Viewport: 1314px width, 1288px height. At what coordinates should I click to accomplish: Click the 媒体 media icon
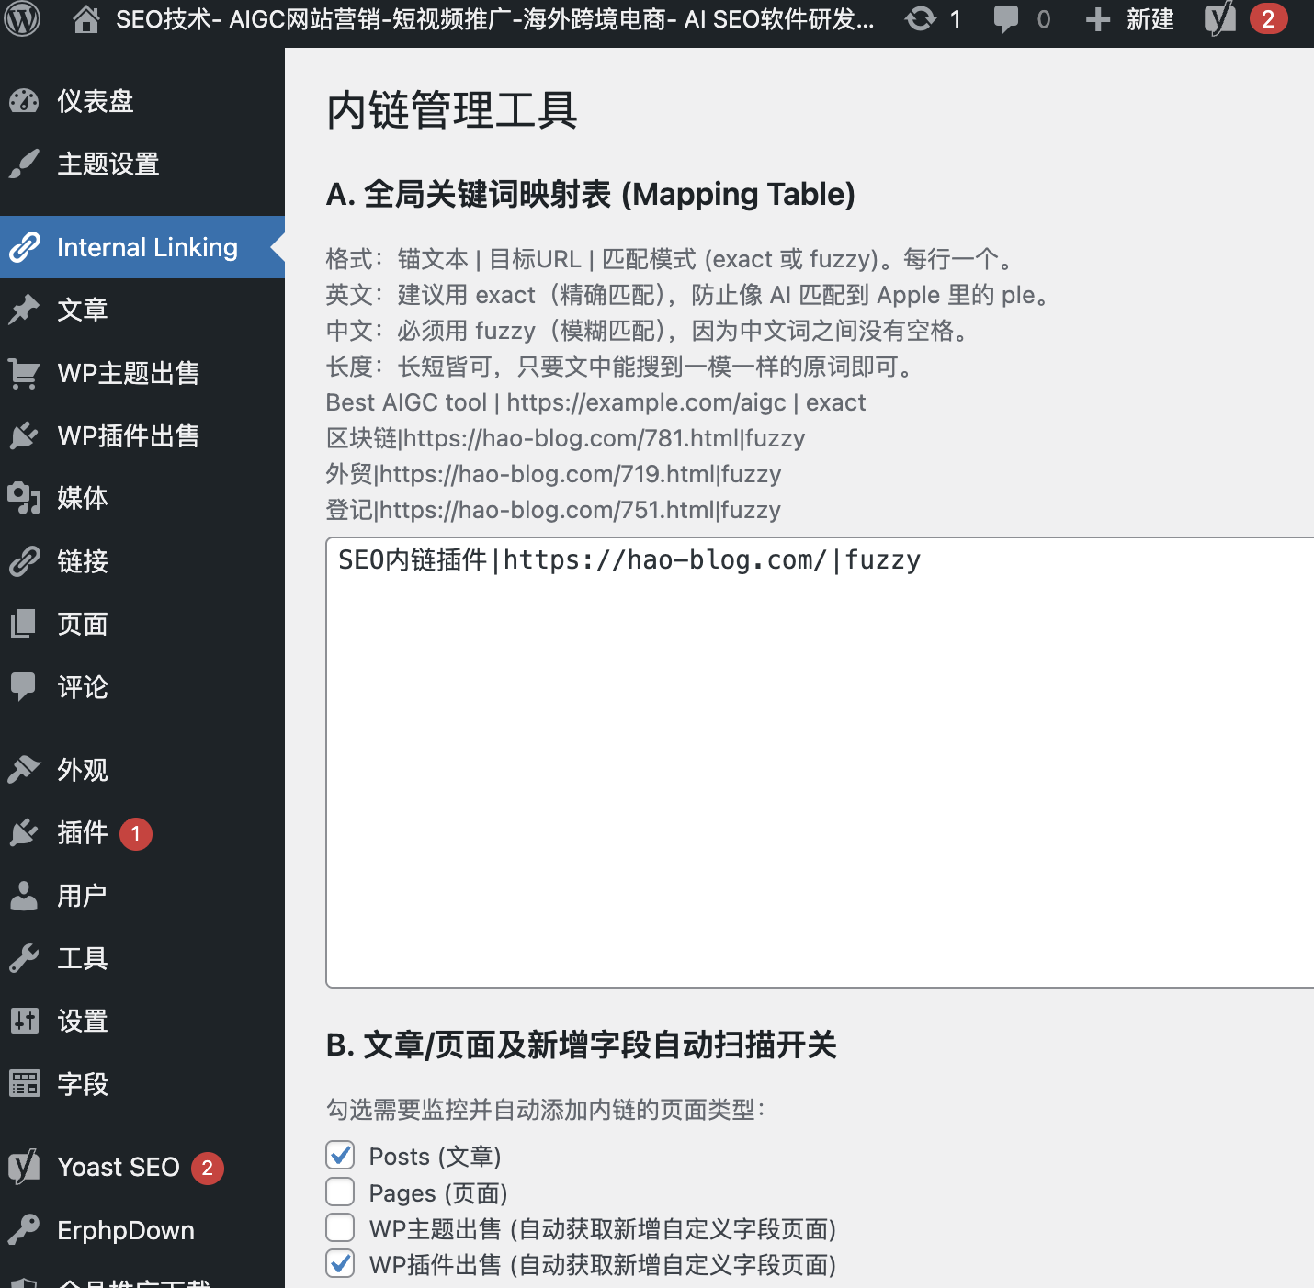pos(24,498)
